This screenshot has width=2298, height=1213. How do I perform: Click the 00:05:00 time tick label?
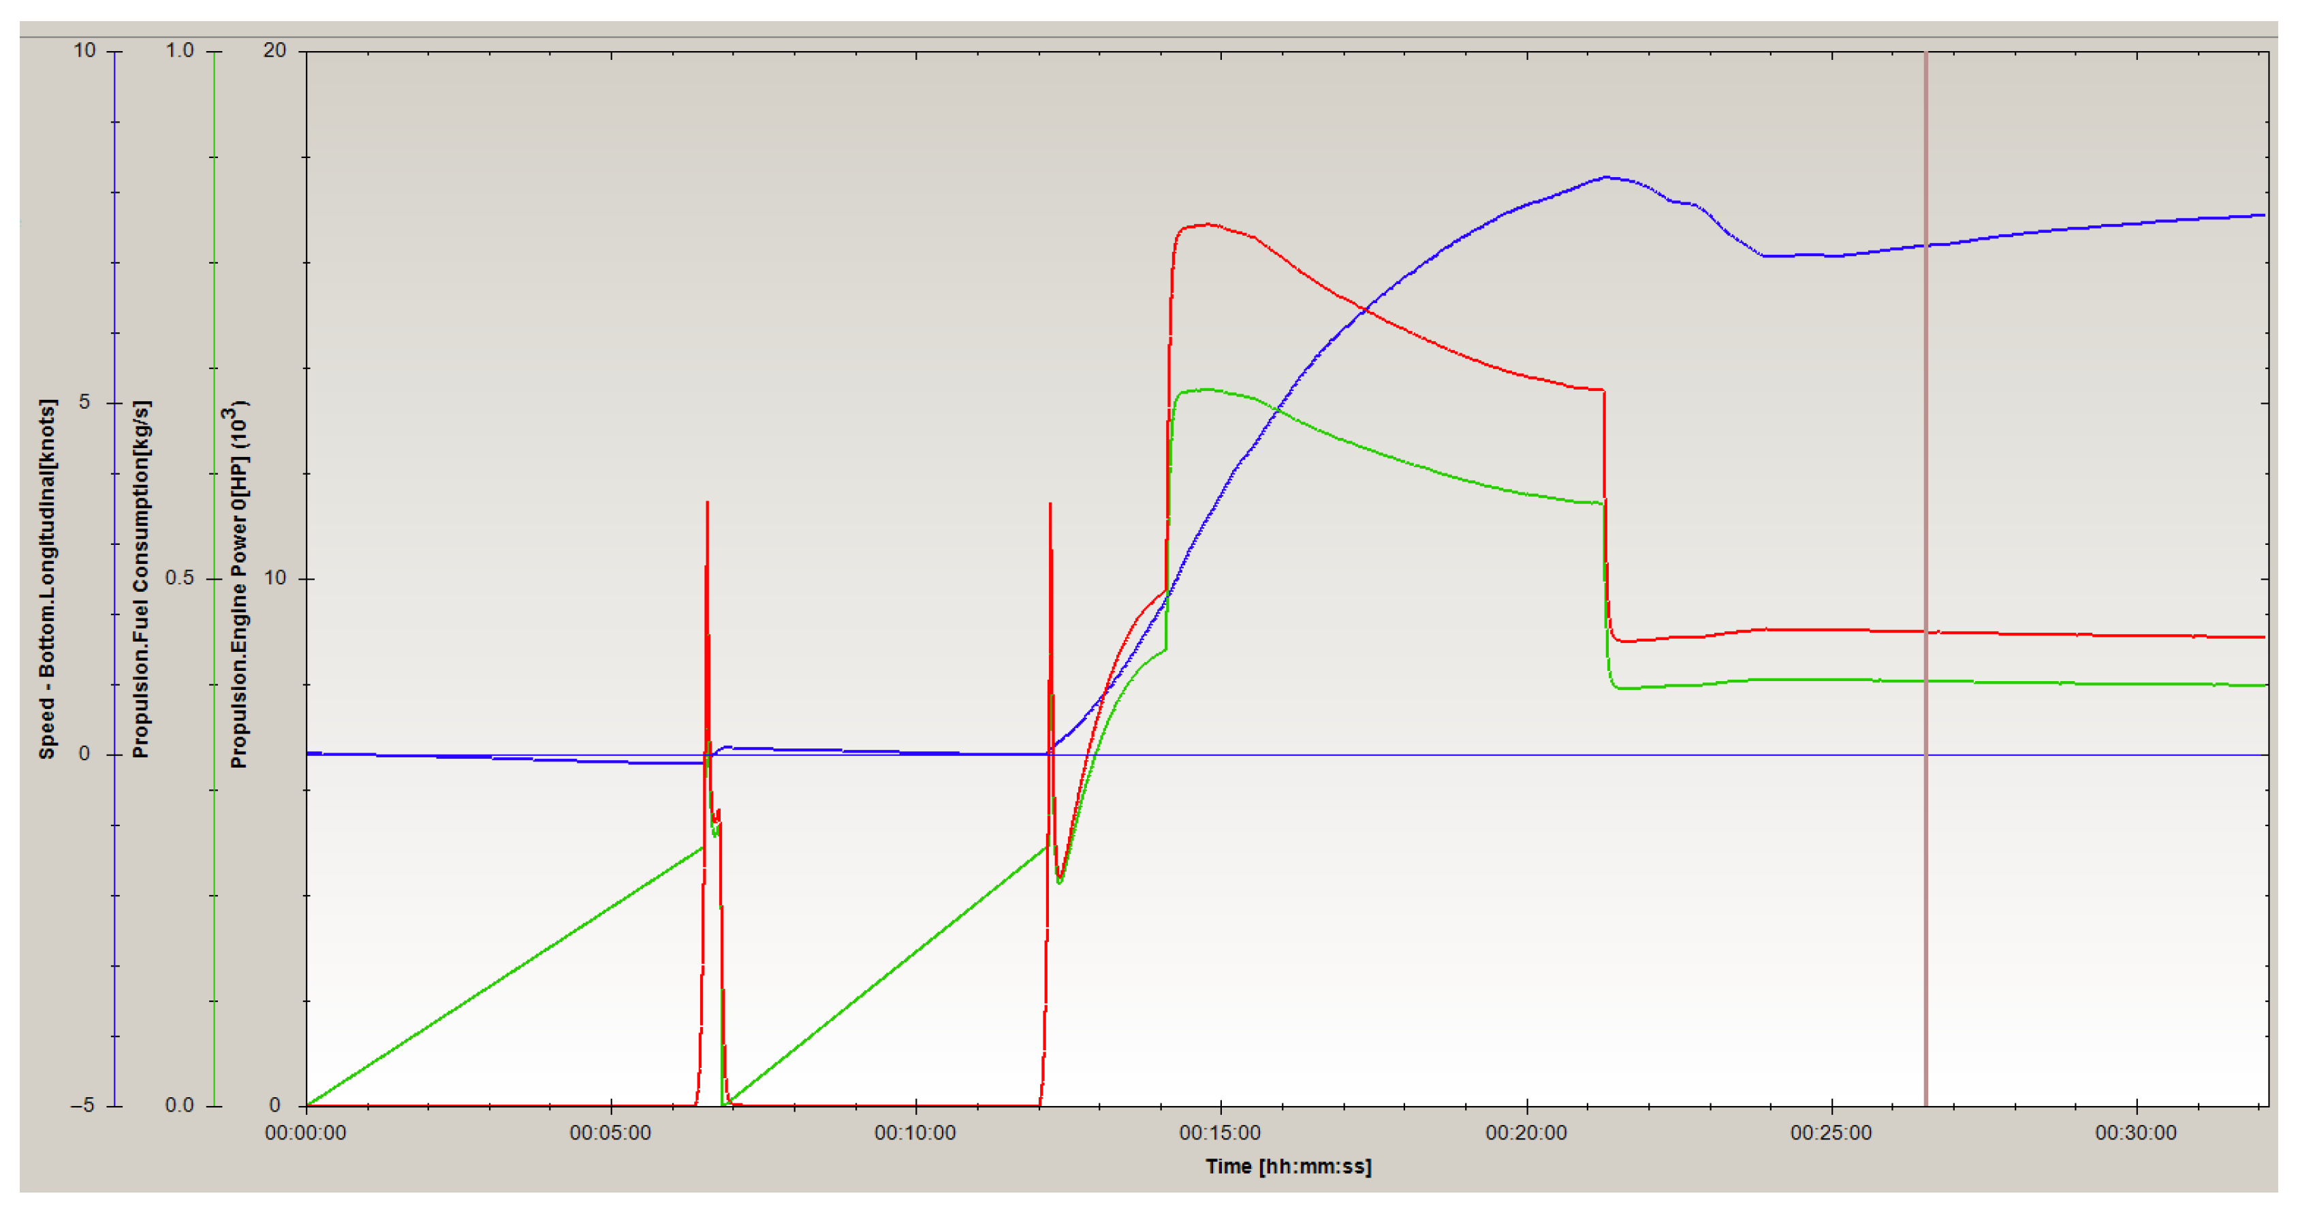pos(610,1133)
